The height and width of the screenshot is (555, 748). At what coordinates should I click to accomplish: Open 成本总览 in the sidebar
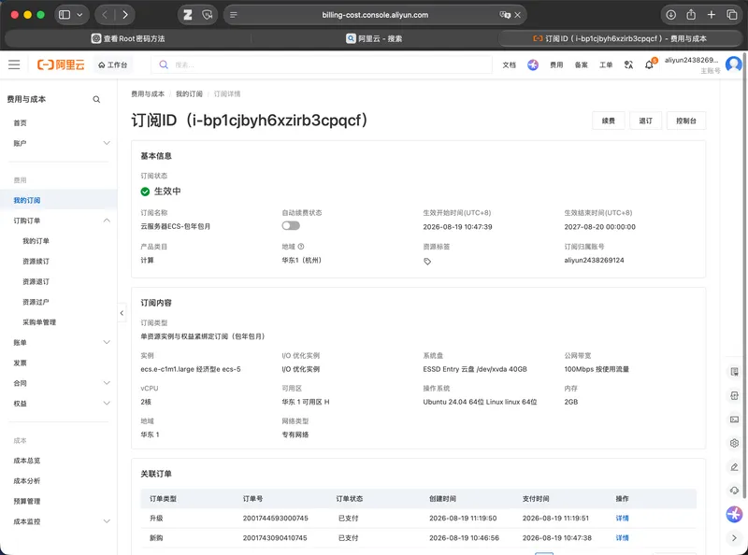[27, 461]
